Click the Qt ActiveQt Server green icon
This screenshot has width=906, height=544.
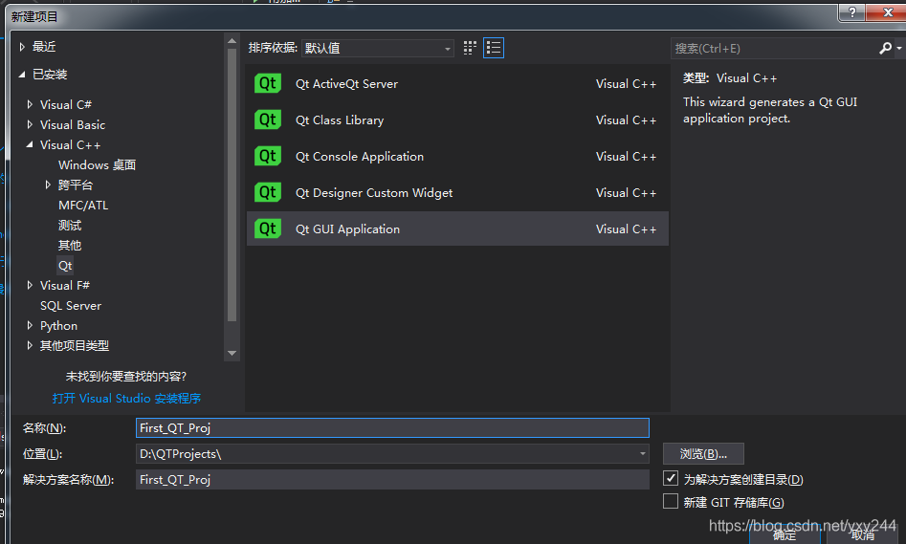pos(268,84)
